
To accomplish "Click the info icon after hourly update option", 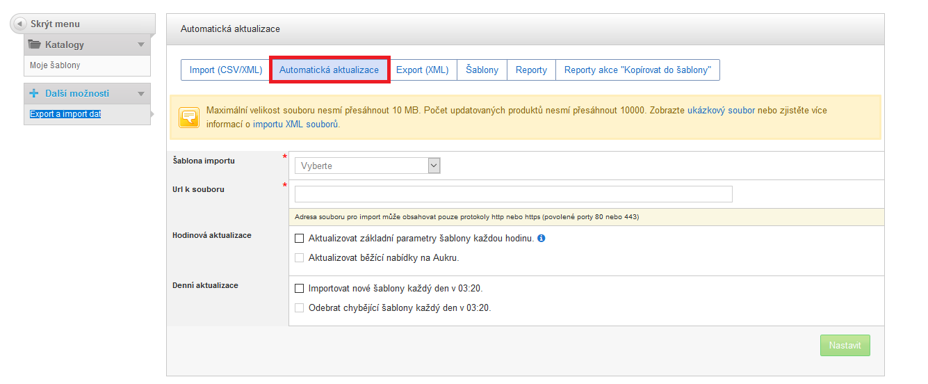I will [542, 238].
